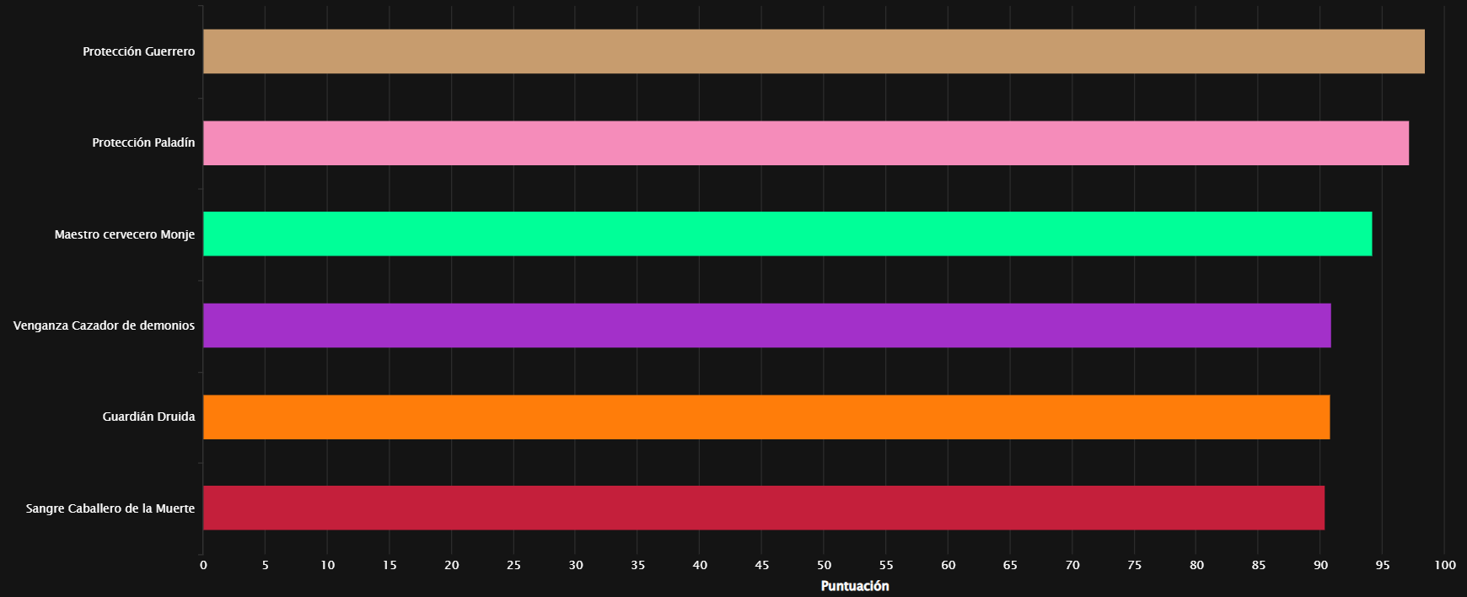Screen dimensions: 1467x597
Task: Select the pink Protección Paladín bar
Action: [805, 143]
